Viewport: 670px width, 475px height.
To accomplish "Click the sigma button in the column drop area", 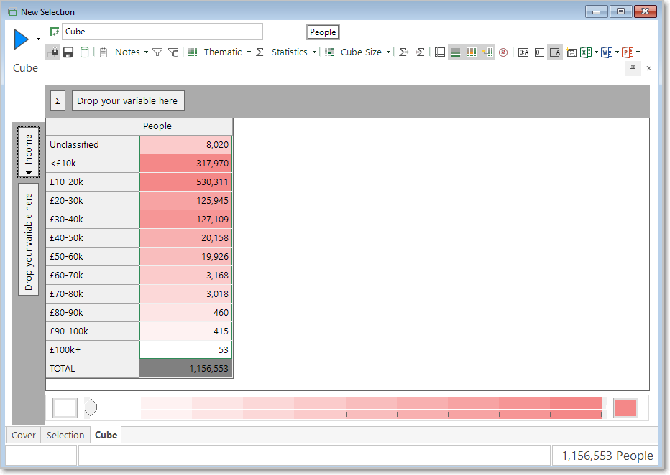I will [x=58, y=101].
